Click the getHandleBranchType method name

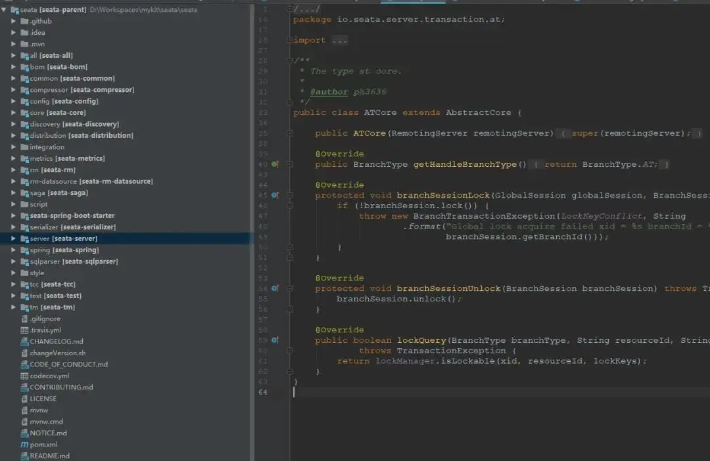pyautogui.click(x=465, y=164)
